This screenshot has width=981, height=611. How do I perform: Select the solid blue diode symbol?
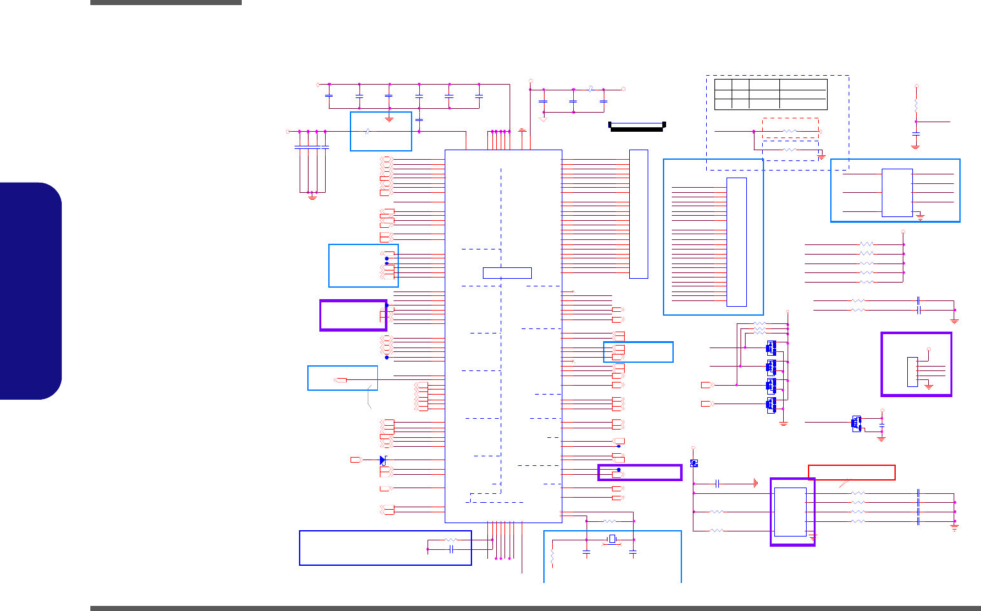383,460
